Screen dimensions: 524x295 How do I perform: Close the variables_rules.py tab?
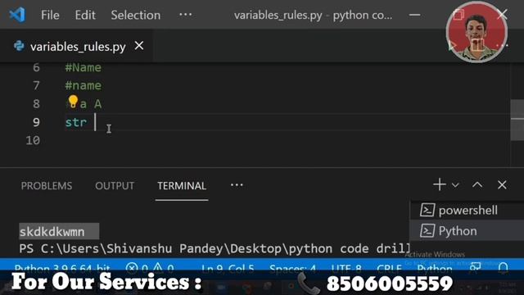139,46
